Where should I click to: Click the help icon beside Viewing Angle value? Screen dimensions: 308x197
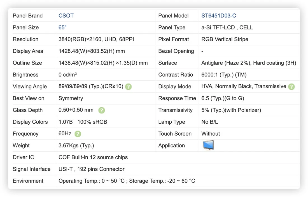(x=128, y=87)
